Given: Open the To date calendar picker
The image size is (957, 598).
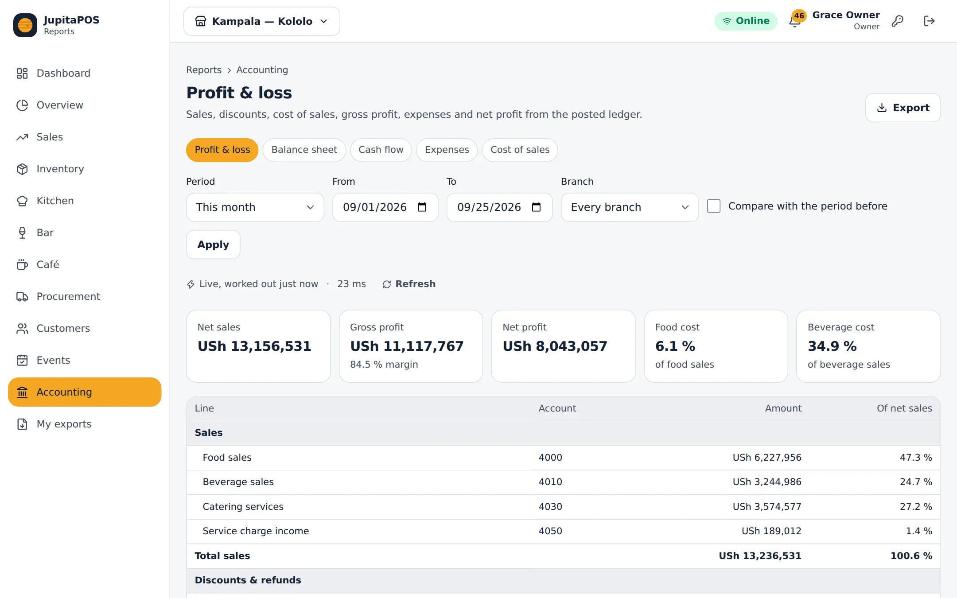Looking at the screenshot, I should coord(536,207).
